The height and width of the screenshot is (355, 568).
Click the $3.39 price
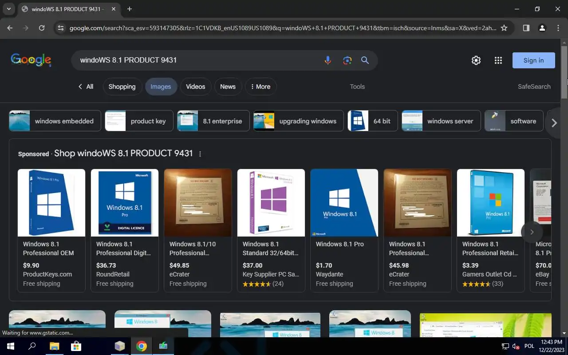coord(470,265)
